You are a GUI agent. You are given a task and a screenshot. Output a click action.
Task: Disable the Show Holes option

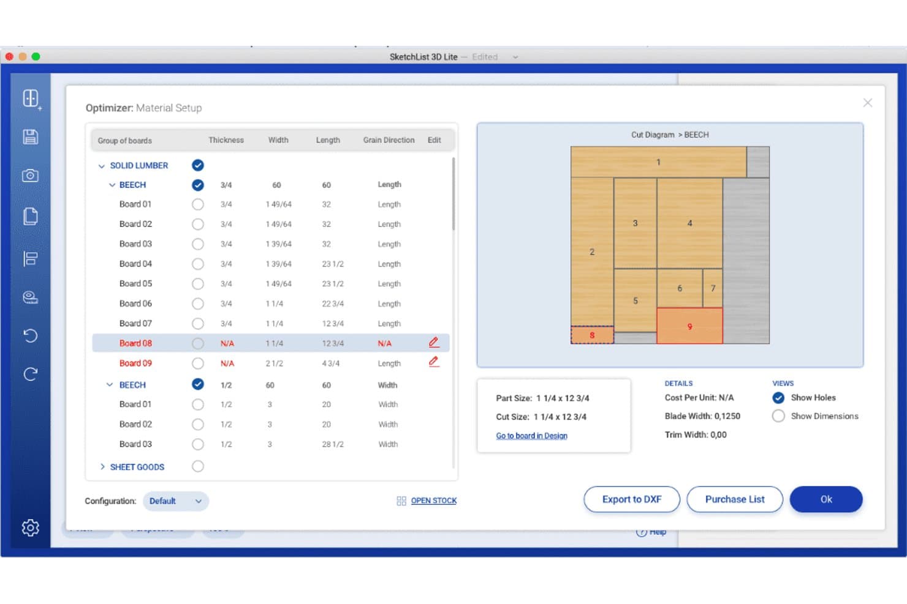(778, 398)
